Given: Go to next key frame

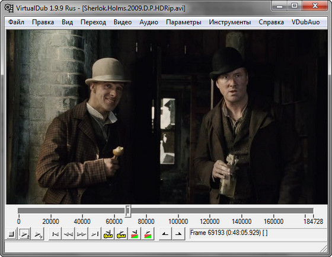Looking at the screenshot, I should point(121,234).
